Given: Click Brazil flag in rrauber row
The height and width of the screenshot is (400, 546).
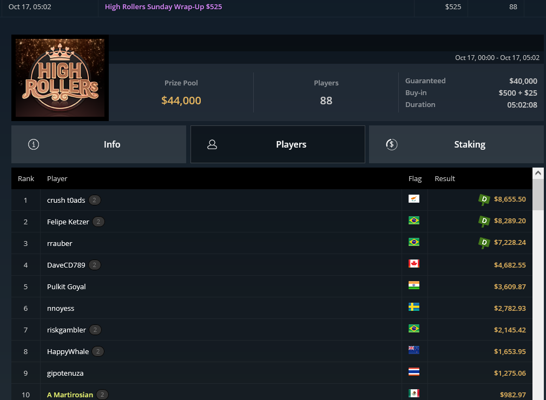Looking at the screenshot, I should pyautogui.click(x=413, y=242).
